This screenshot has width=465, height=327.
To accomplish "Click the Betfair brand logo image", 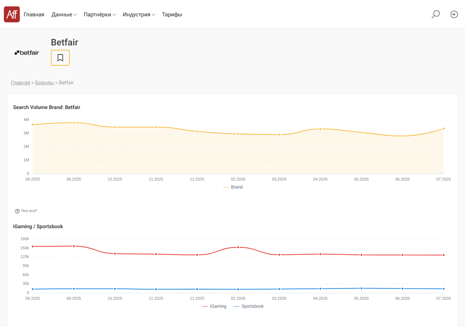I will tap(27, 53).
